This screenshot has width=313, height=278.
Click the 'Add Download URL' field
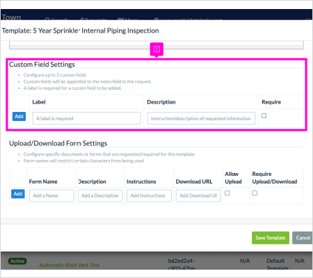(198, 195)
